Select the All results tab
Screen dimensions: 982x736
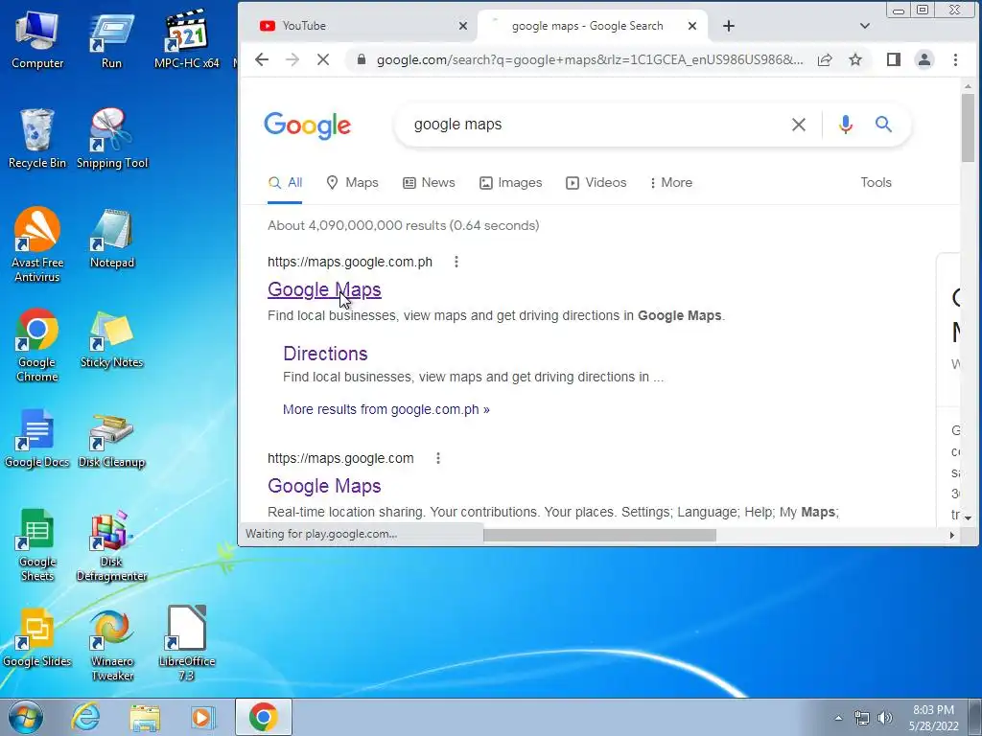pyautogui.click(x=285, y=183)
